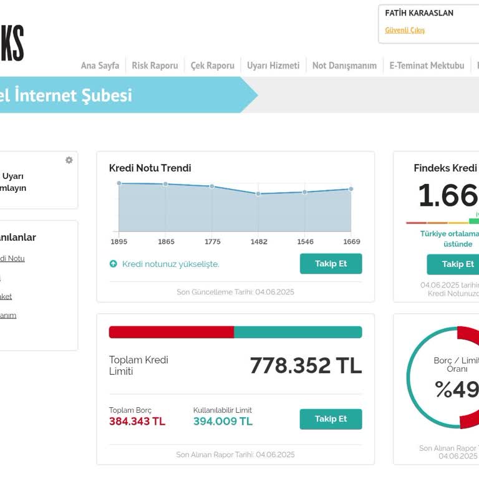Click the Borç / Limit Oranı donut chart
Viewport: 479px width, 479px height.
(443, 377)
